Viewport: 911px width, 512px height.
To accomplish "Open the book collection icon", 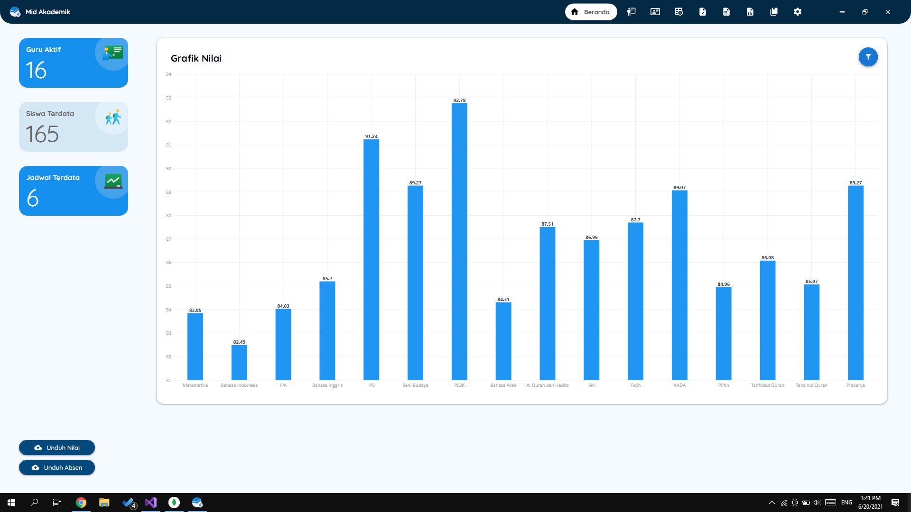I will coord(773,12).
